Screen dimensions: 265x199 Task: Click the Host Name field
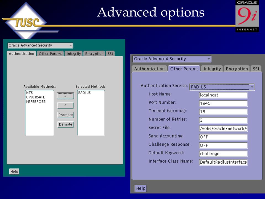(x=223, y=95)
